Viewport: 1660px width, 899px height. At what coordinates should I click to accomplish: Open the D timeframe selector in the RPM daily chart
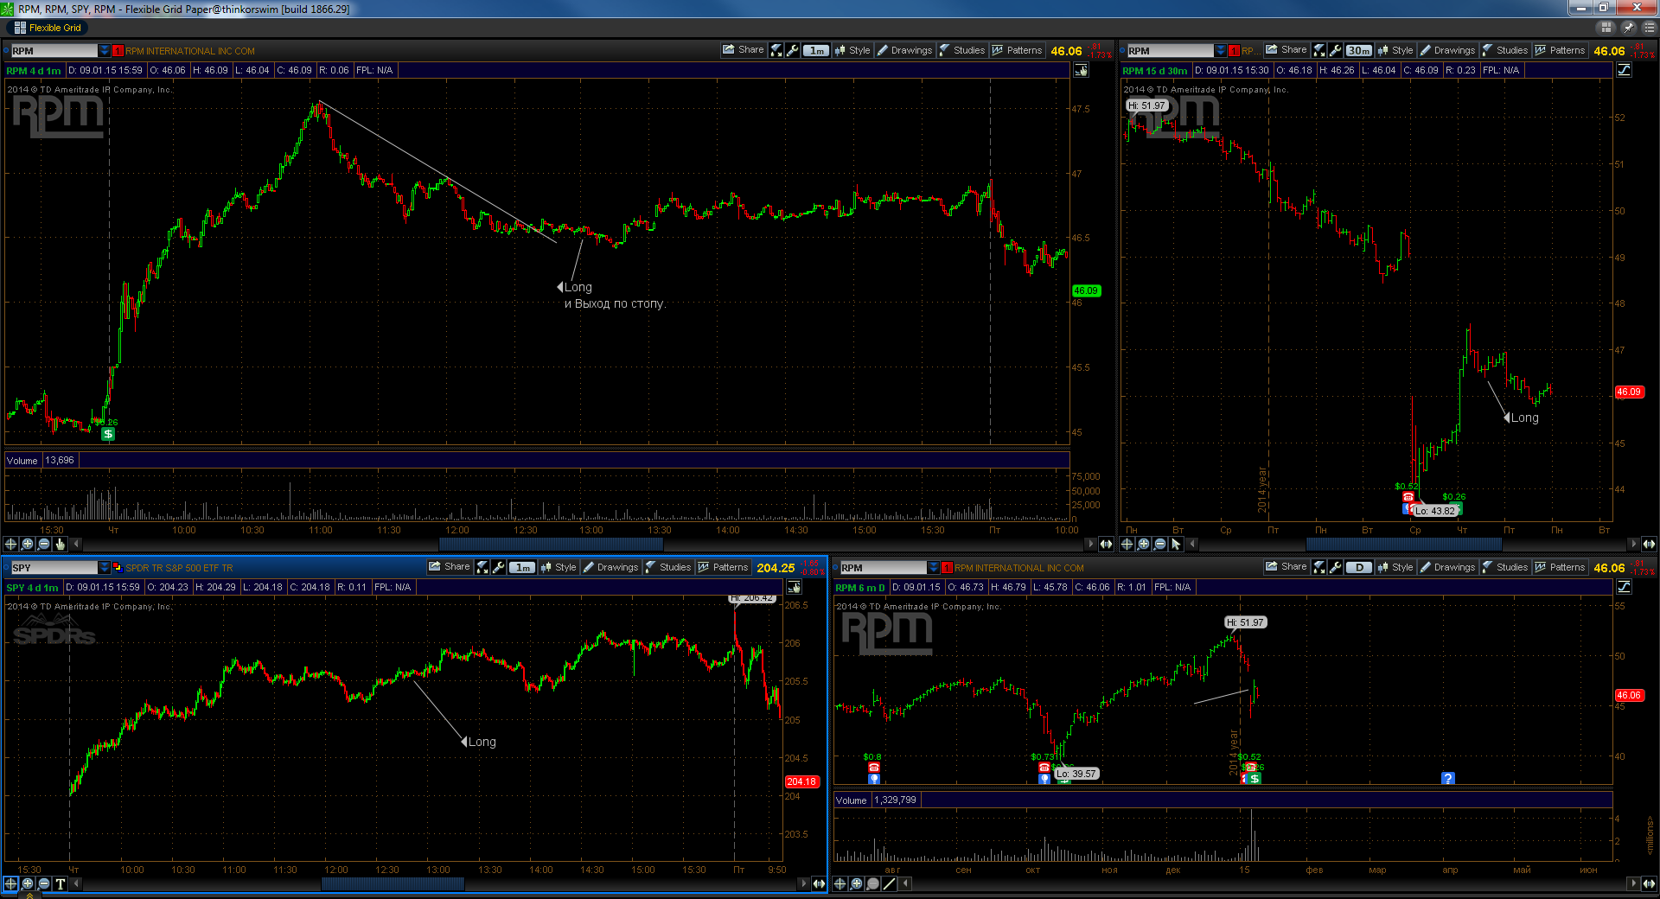(x=1359, y=567)
